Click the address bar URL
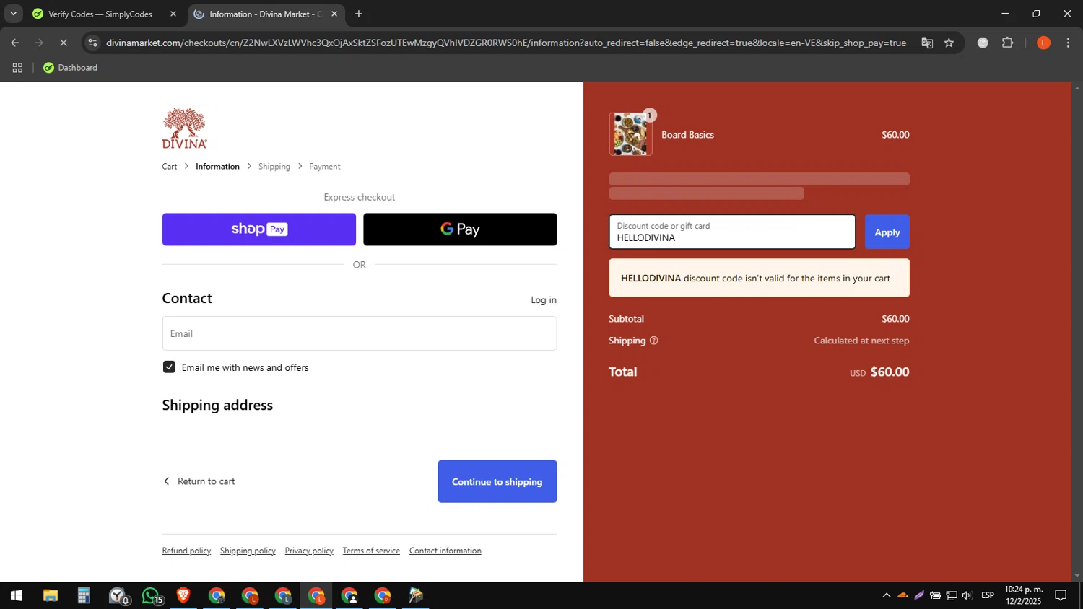This screenshot has height=609, width=1083. tap(505, 43)
